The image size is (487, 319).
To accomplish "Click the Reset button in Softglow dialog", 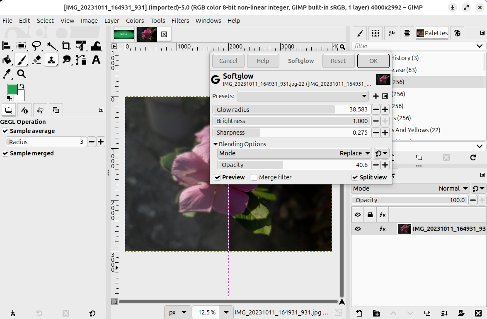I will tap(338, 61).
